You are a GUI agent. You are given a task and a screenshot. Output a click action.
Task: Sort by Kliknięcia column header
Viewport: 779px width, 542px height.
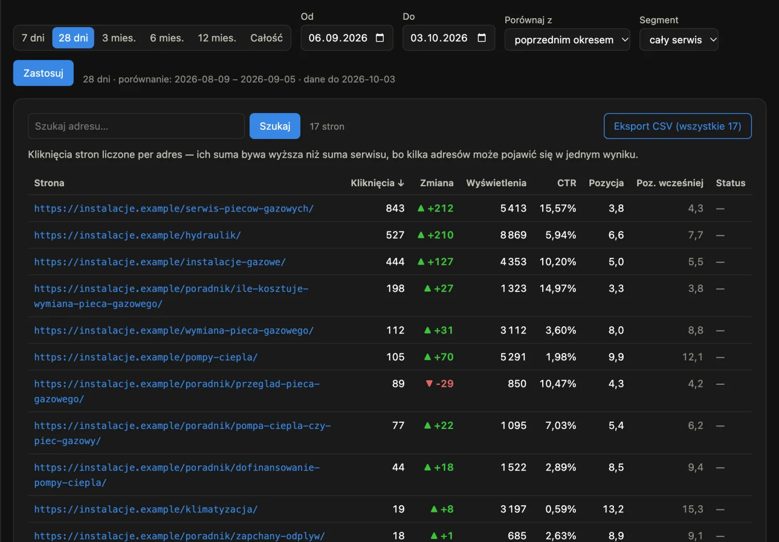[x=377, y=183]
